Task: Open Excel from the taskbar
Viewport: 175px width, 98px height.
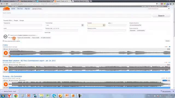Action: (x=48, y=96)
